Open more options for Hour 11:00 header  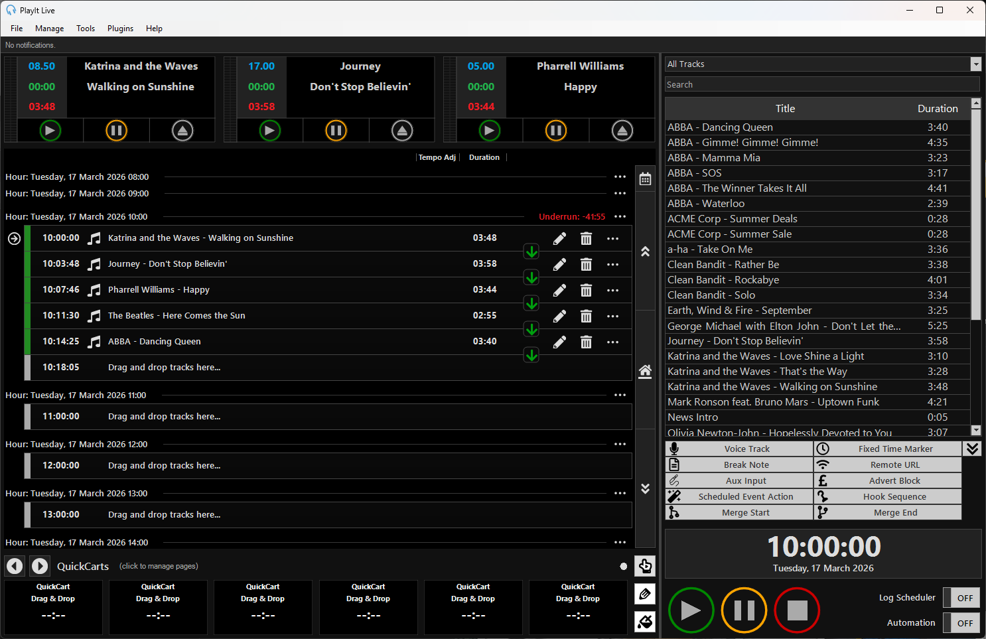point(620,395)
